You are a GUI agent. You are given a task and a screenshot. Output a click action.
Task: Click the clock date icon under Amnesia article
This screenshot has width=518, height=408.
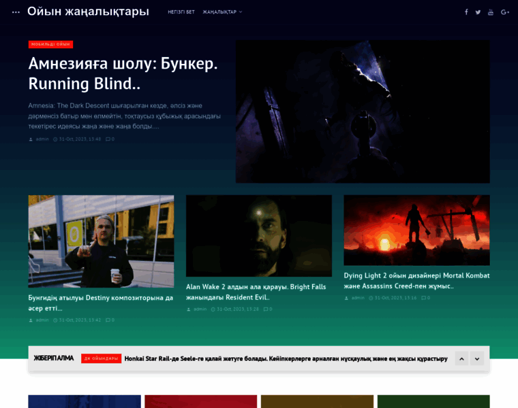coord(55,139)
